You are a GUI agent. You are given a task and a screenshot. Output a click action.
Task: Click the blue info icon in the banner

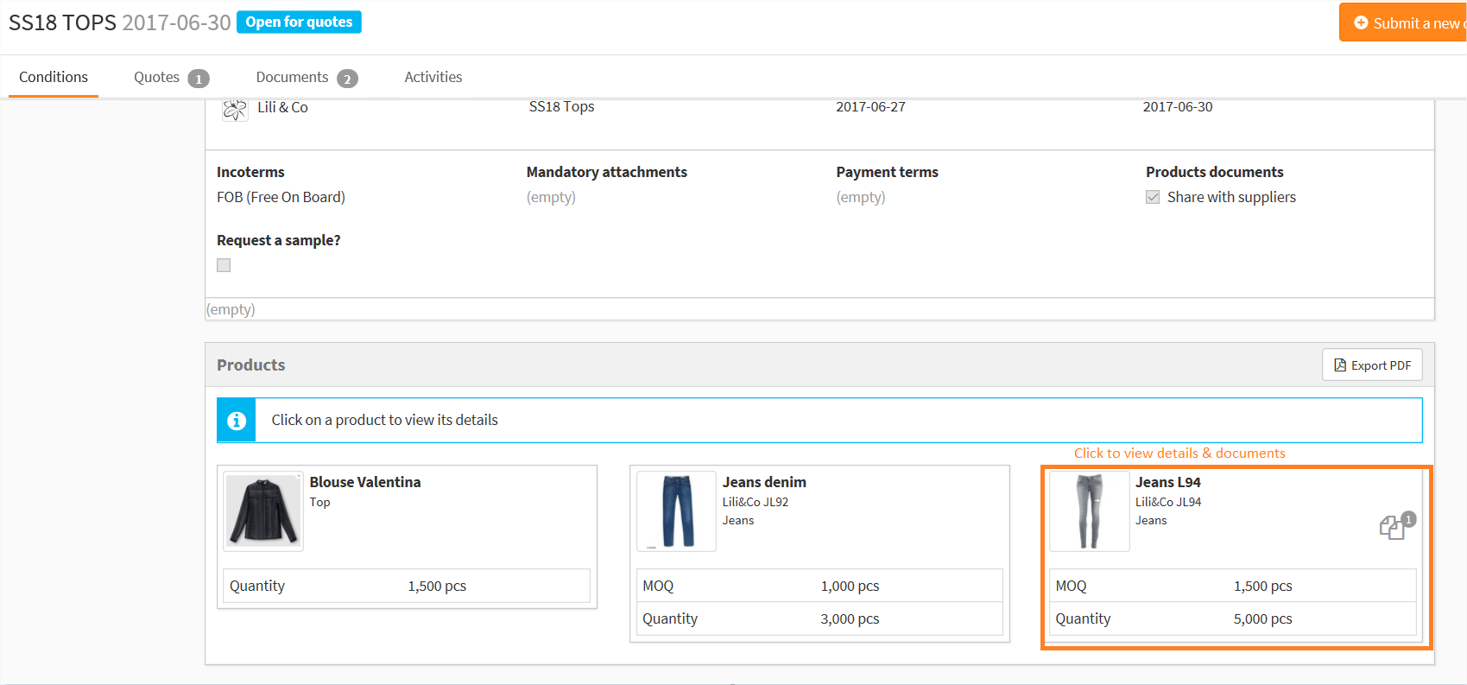click(237, 421)
